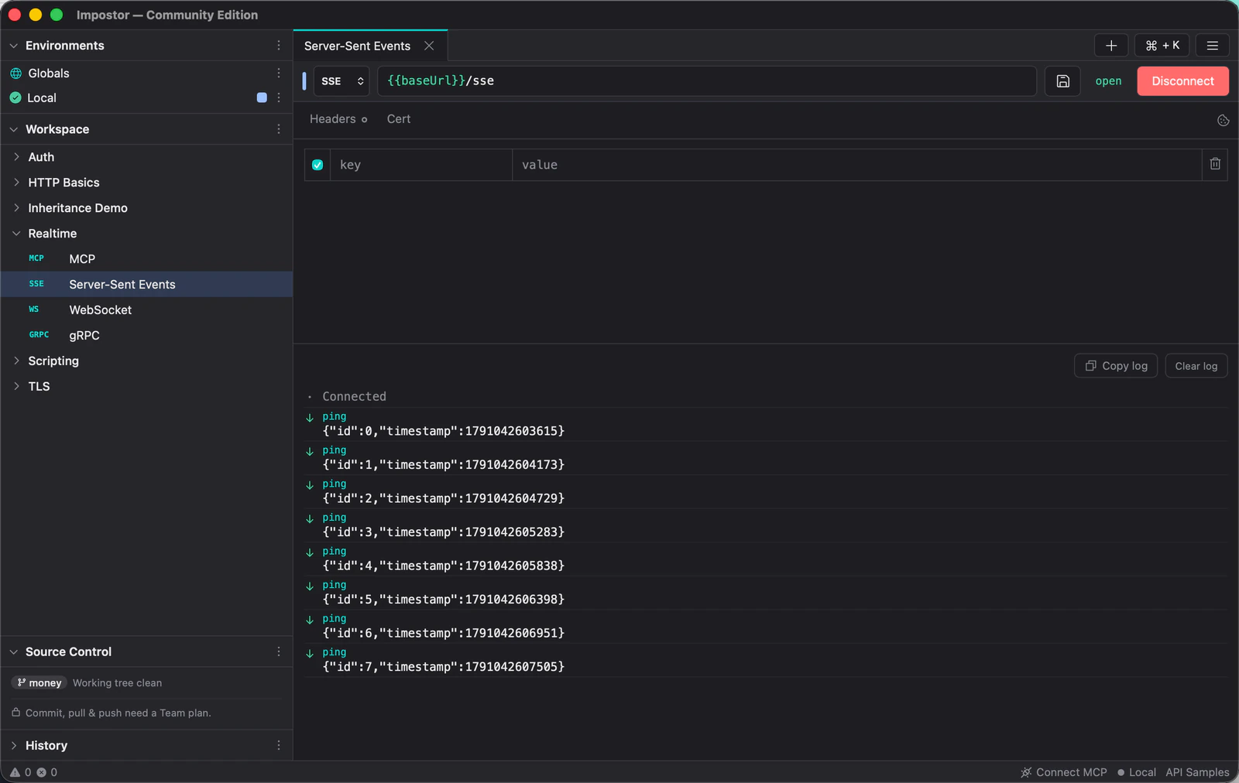Screen dimensions: 1239x783
Task: Click the warnings count icon in status bar
Action: coord(15,772)
